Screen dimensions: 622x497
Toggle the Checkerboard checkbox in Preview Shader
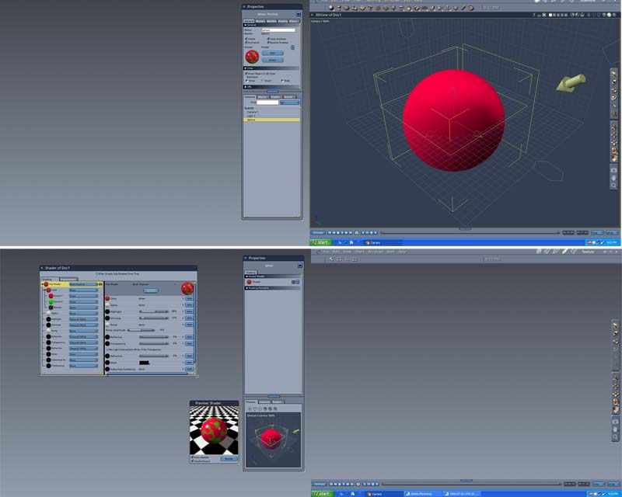[192, 461]
